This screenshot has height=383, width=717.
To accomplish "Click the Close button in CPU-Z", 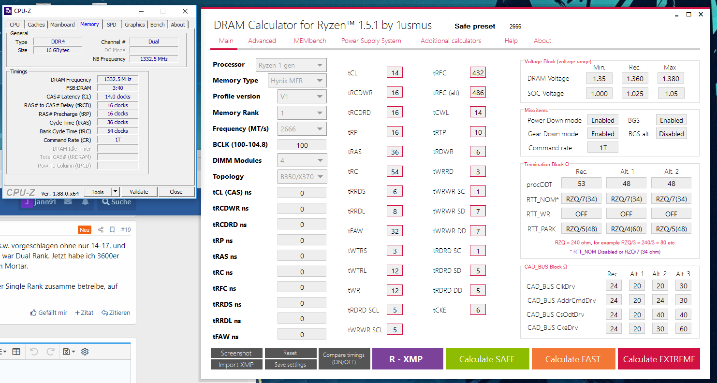I will (176, 192).
